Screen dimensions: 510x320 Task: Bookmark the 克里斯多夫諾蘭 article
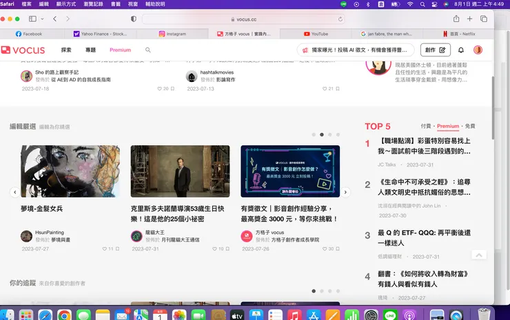tap(227, 249)
